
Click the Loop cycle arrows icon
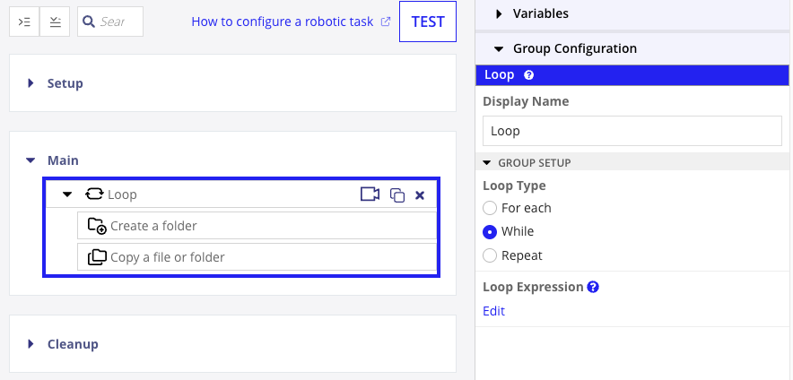pyautogui.click(x=94, y=194)
